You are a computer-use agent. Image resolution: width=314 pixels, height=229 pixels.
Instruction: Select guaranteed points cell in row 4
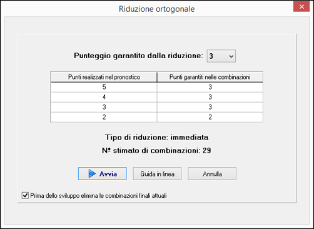210,97
